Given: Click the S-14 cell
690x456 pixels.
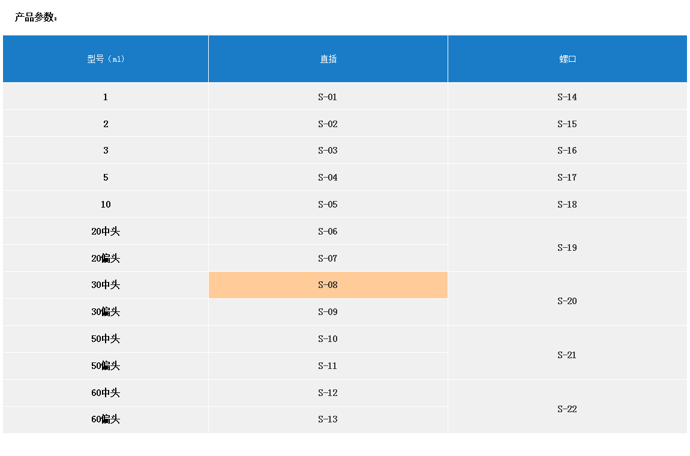Looking at the screenshot, I should pyautogui.click(x=567, y=97).
